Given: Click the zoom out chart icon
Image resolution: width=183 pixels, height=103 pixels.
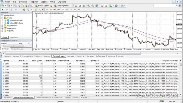Looking at the screenshot, I should click(93, 6).
